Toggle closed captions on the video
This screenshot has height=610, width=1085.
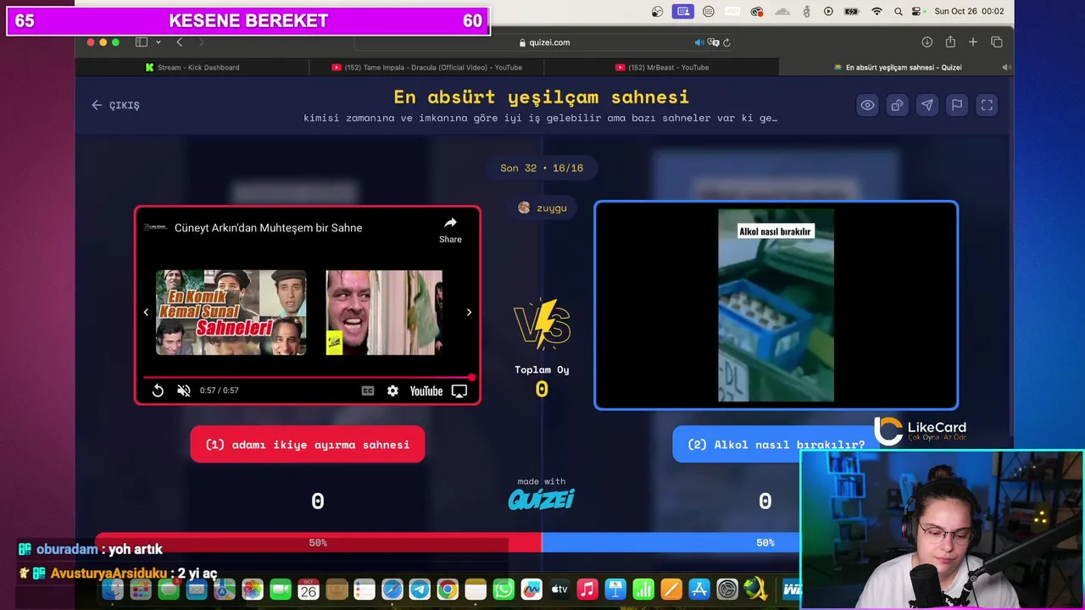(x=368, y=391)
